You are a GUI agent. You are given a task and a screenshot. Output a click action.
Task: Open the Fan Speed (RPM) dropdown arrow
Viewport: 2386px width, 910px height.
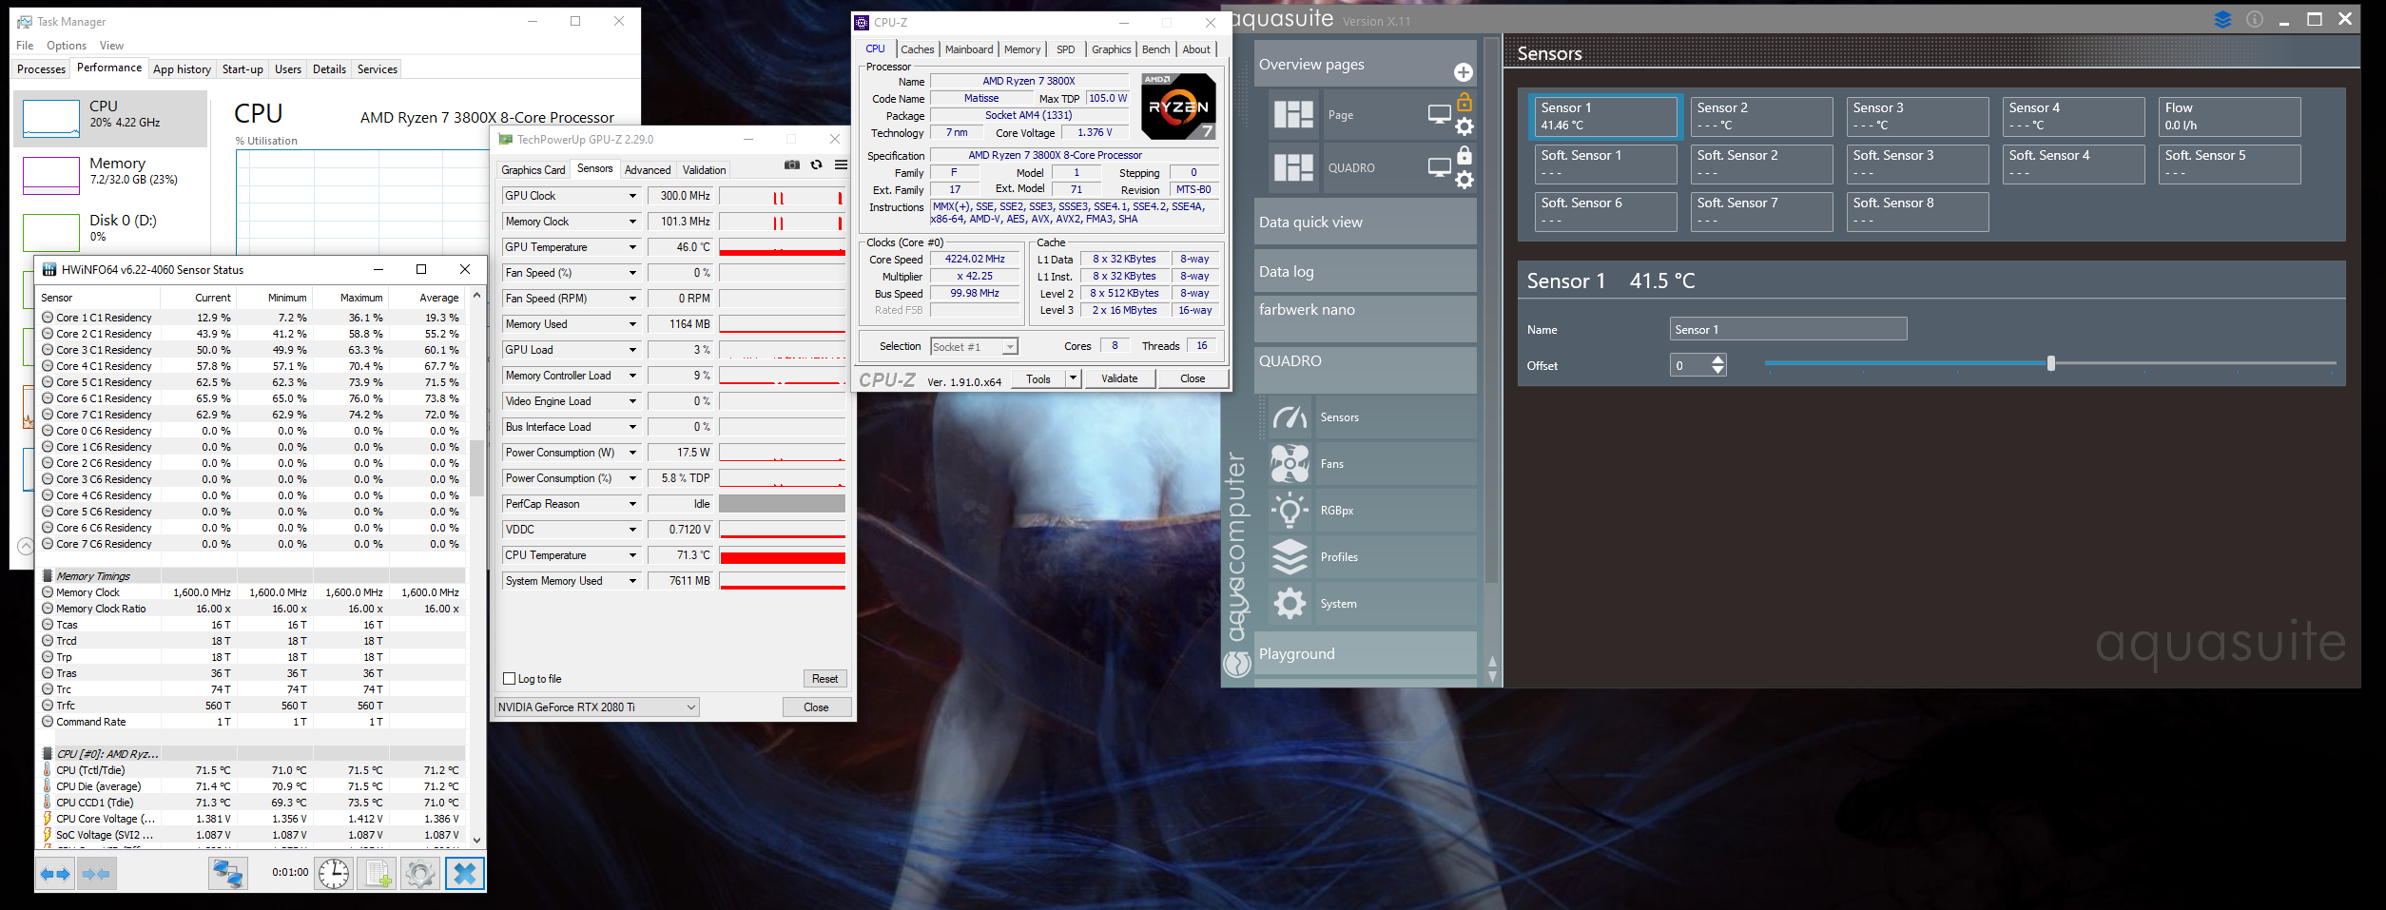632,299
